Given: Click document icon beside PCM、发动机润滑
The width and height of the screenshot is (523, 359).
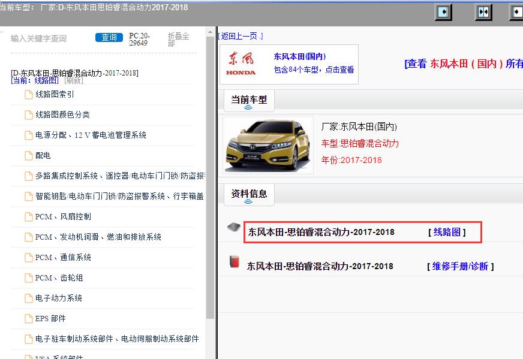Looking at the screenshot, I should (x=29, y=237).
